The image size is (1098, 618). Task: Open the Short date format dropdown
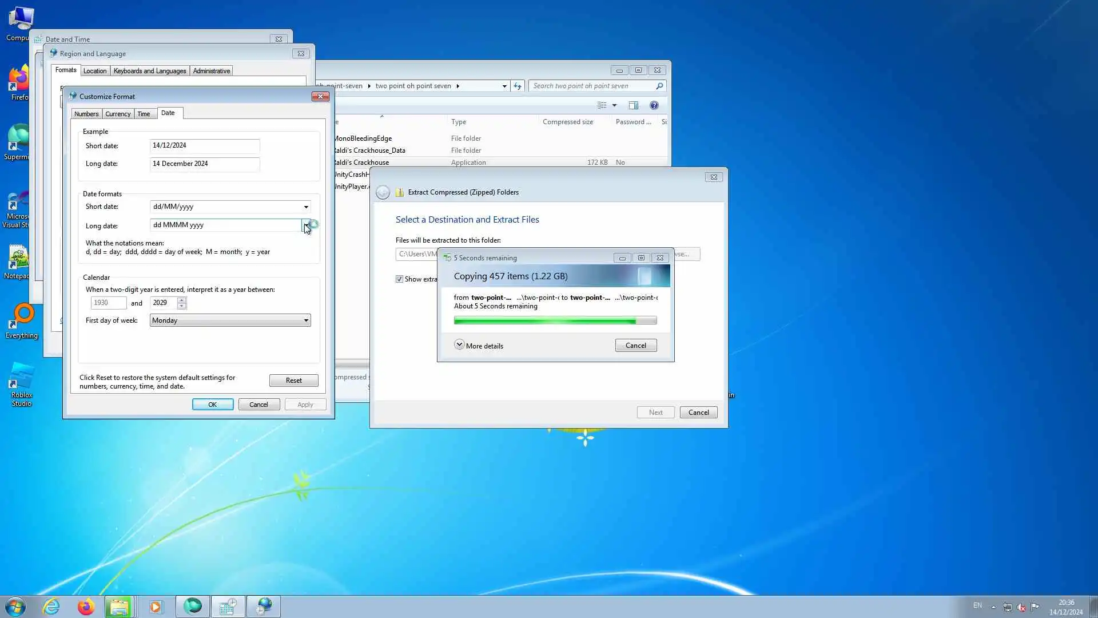coord(306,207)
